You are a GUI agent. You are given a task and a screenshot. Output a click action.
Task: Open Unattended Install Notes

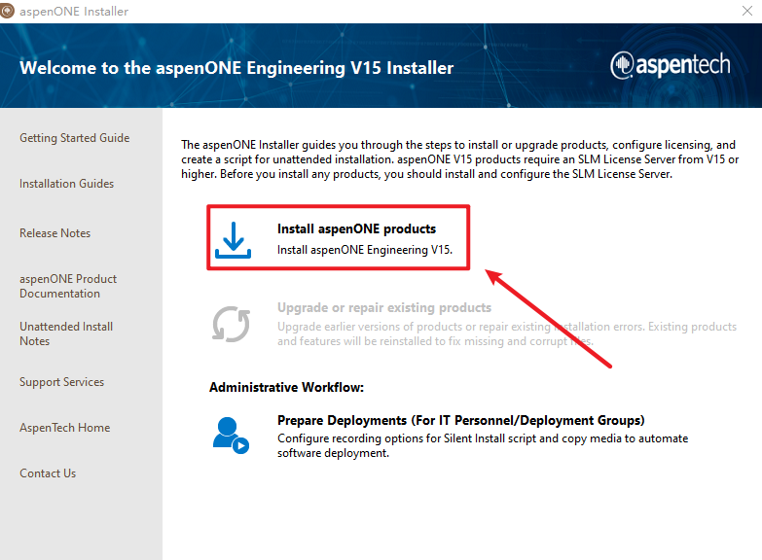(66, 333)
